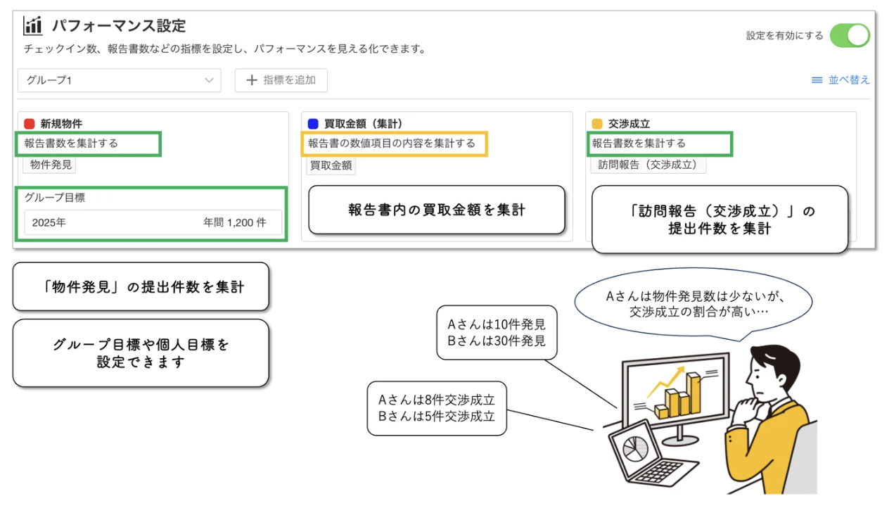Select the 訪問報告（交渉成立） tag
889x508 pixels.
(648, 165)
